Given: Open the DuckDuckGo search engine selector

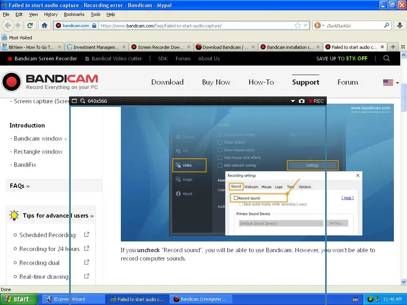Looking at the screenshot, I should point(319,25).
